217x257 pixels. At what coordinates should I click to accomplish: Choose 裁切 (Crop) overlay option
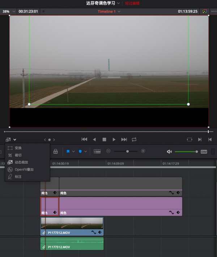18,155
